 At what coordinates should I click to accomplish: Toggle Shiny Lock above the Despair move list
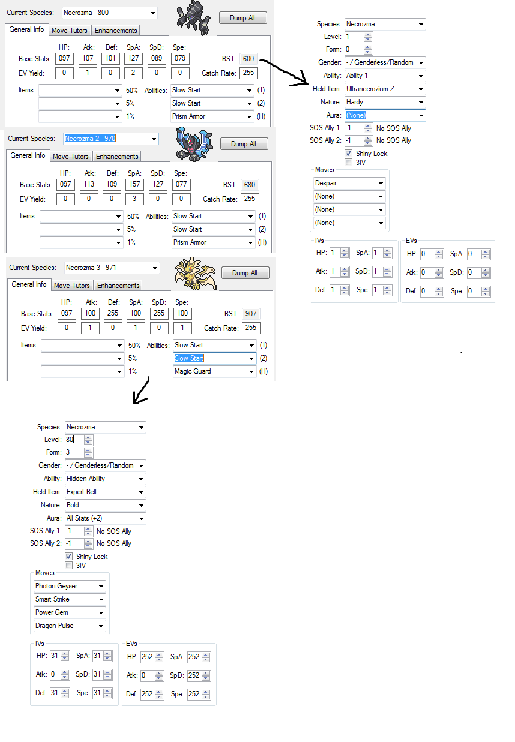click(348, 154)
